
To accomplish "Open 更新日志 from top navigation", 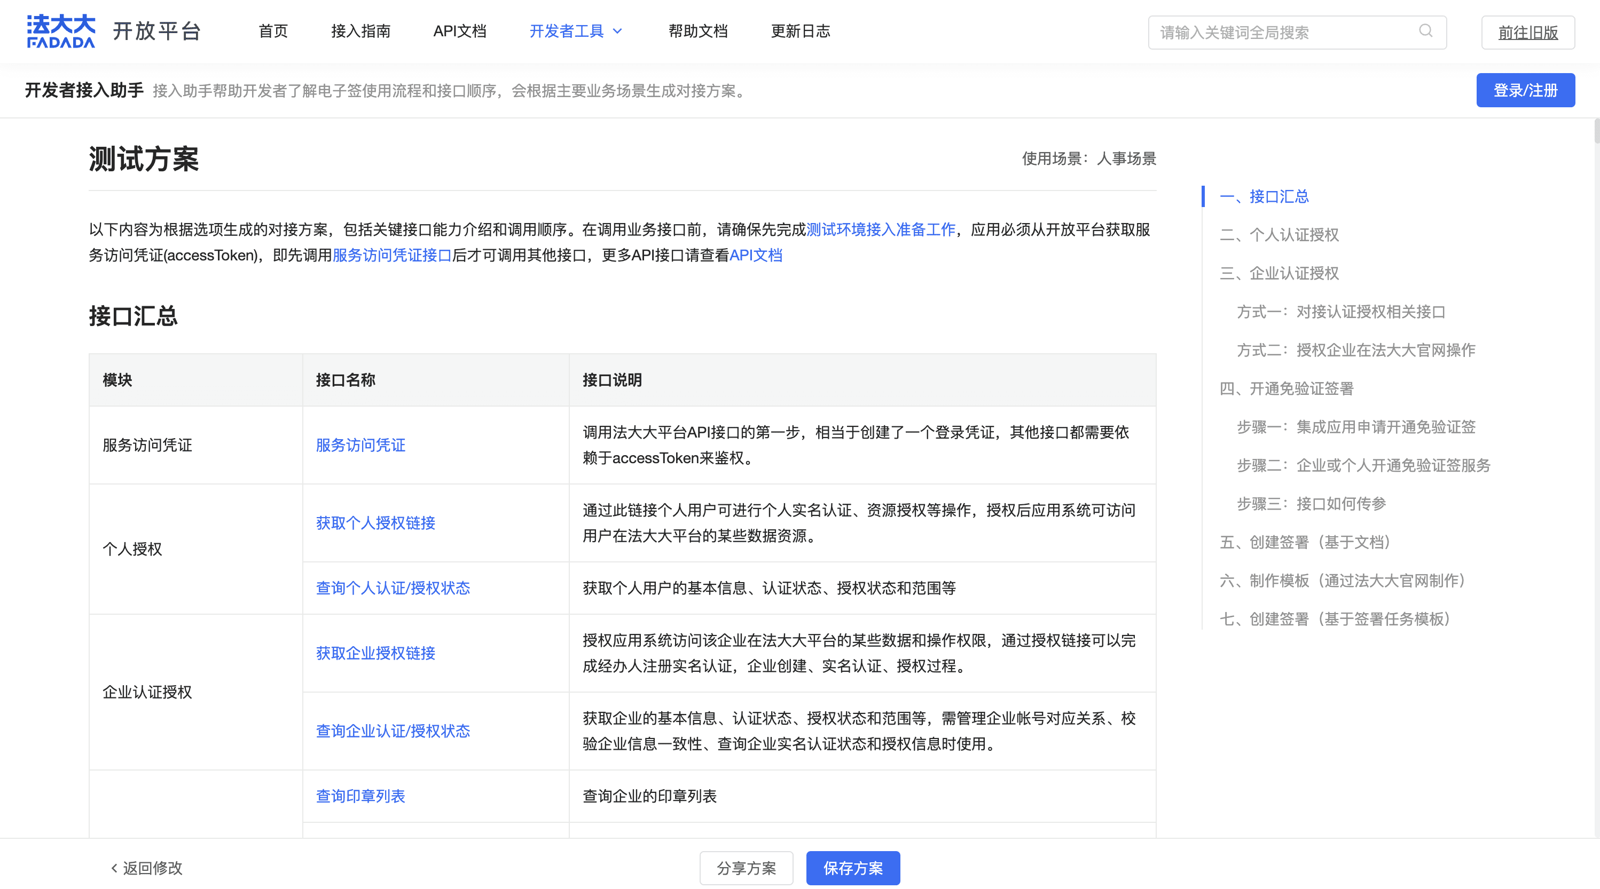I will pyautogui.click(x=800, y=31).
